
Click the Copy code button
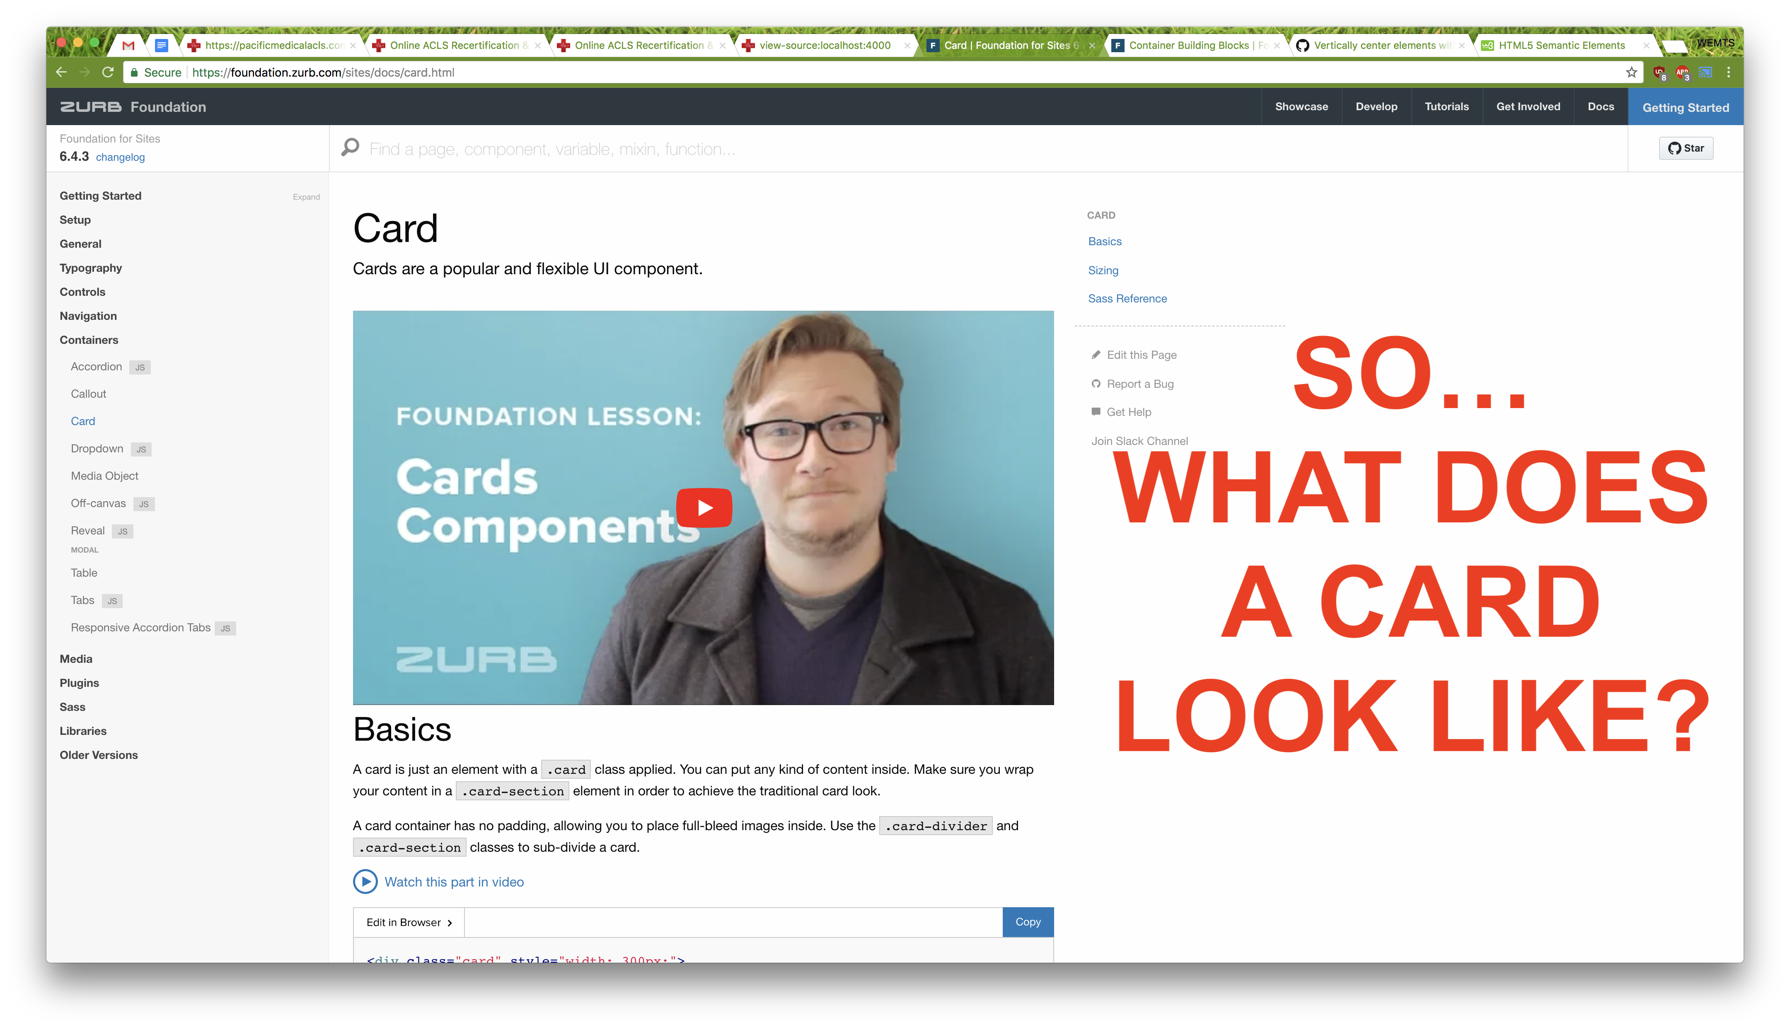(1028, 922)
